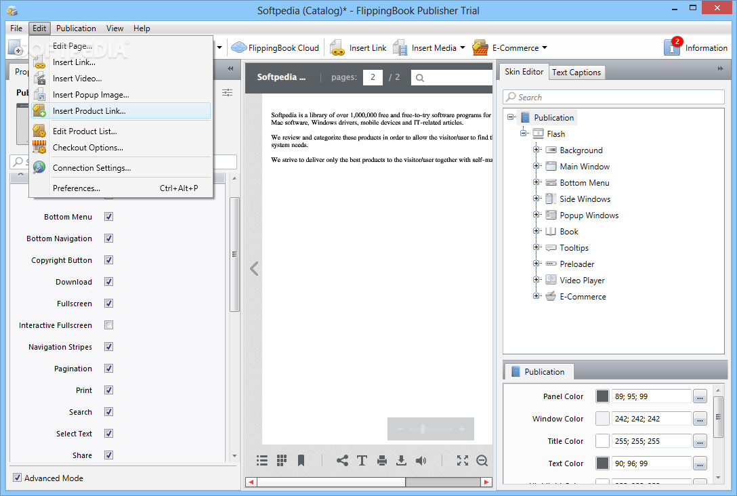Open the View menu
The width and height of the screenshot is (737, 496).
click(x=114, y=28)
